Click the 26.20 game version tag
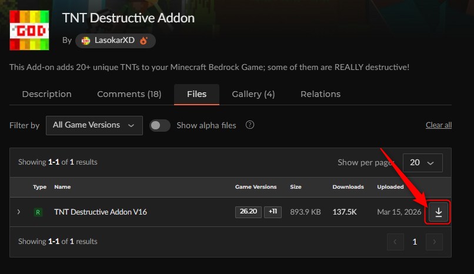474x274 pixels. 248,212
